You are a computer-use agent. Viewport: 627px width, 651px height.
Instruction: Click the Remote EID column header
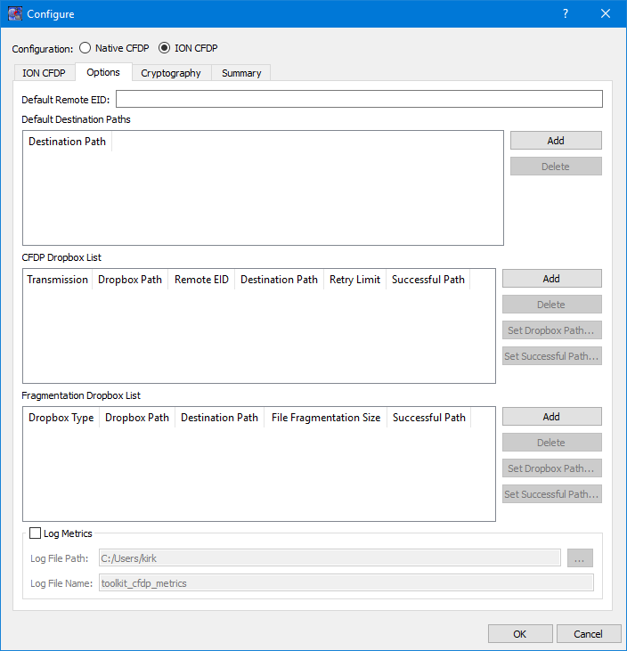[x=201, y=280]
